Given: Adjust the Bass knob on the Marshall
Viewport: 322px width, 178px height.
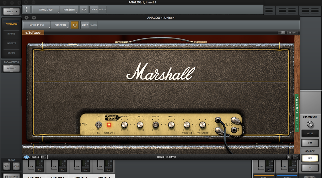Looking at the screenshot, I should click(x=140, y=125).
